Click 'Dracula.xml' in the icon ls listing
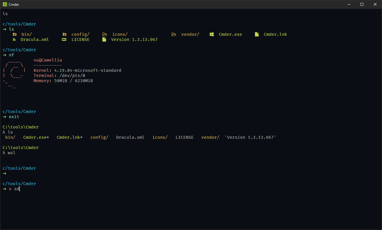 click(35, 39)
